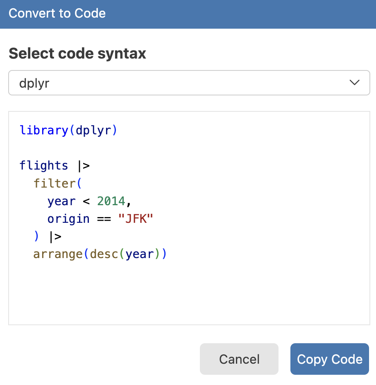Click the 'Select code syntax' heading

pyautogui.click(x=77, y=53)
